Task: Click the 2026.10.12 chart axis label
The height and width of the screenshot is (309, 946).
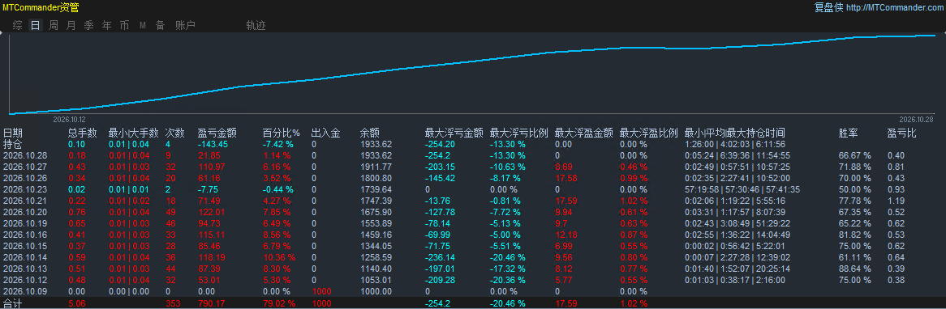Action: point(70,120)
